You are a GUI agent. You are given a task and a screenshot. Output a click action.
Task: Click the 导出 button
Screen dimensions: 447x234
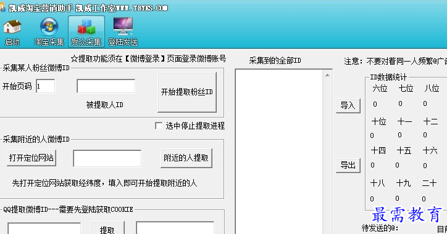[x=348, y=165]
